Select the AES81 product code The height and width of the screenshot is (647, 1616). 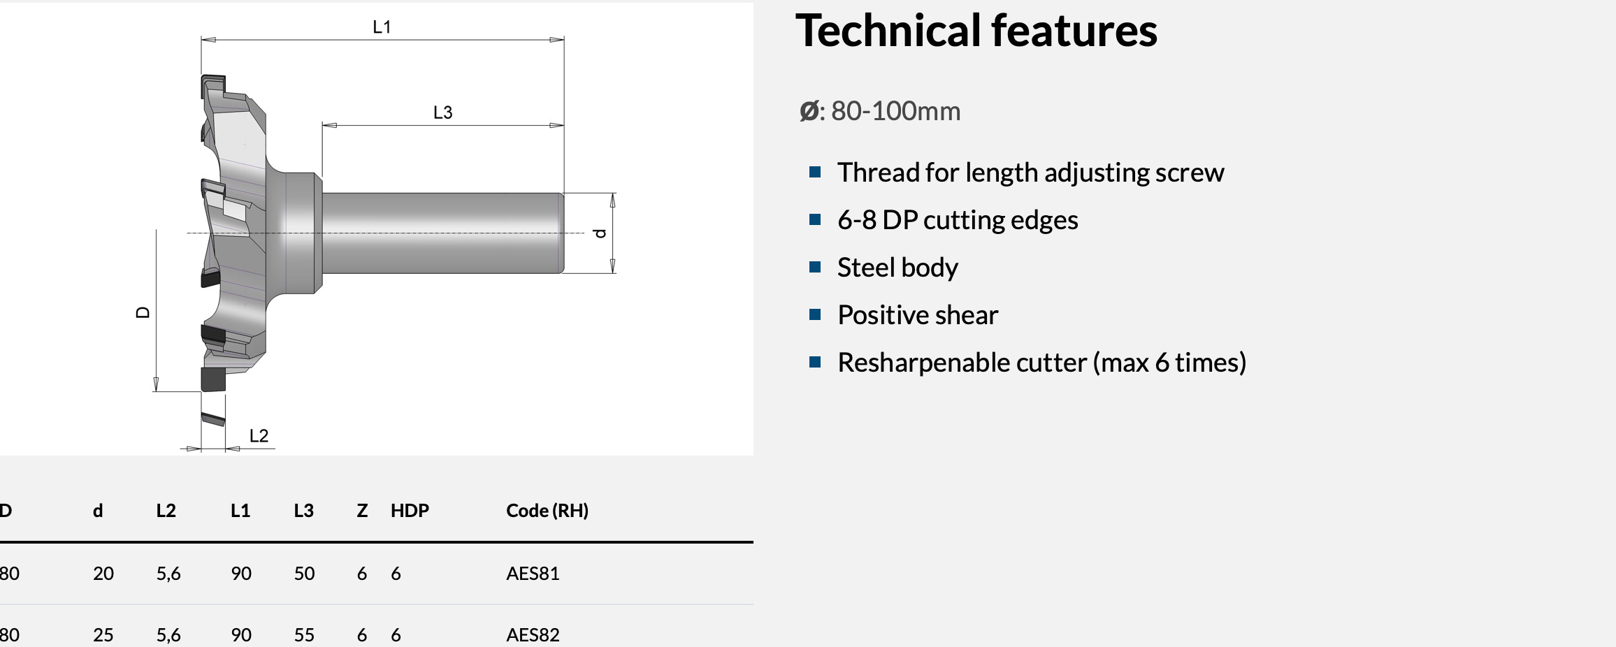(x=533, y=574)
